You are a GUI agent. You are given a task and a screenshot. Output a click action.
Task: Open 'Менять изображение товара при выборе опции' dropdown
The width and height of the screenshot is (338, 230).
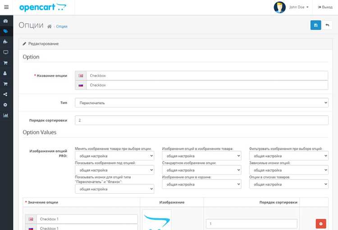pos(114,156)
